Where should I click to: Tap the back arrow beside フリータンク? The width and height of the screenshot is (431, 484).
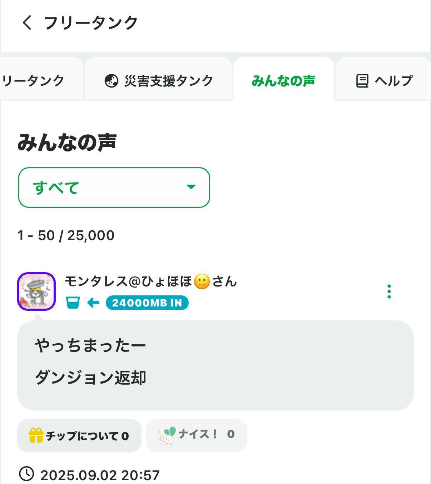pyautogui.click(x=27, y=23)
